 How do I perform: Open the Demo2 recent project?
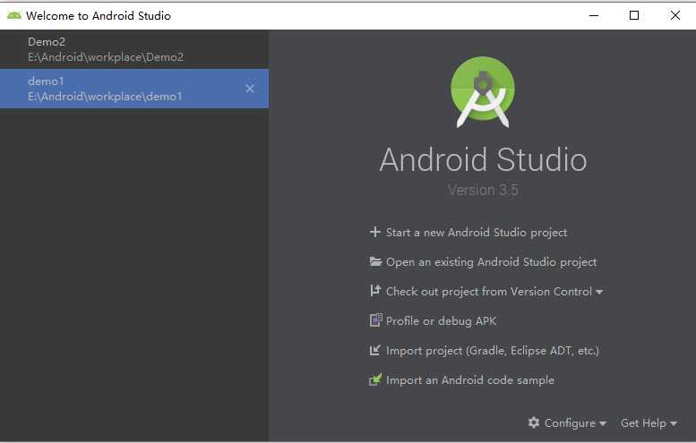[134, 49]
